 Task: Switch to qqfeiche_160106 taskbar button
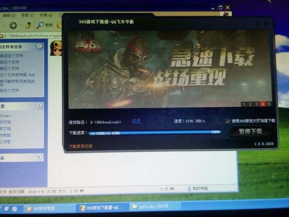click(x=154, y=206)
